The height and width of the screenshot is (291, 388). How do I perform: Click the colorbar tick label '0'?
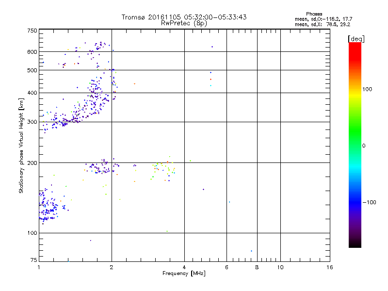[x=364, y=146]
